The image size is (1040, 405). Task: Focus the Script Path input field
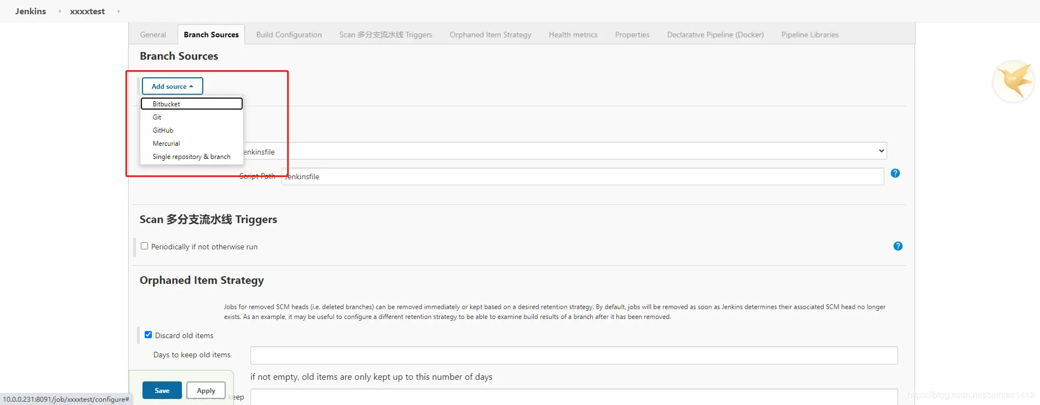coord(582,176)
